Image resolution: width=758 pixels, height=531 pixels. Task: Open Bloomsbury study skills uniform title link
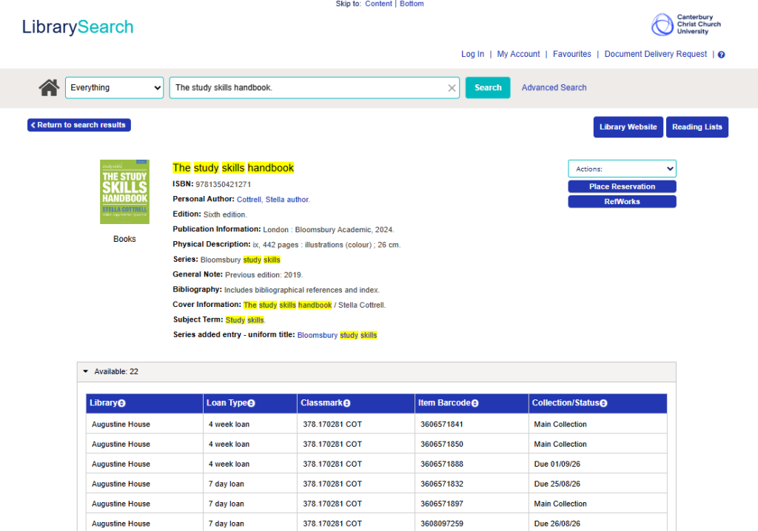337,335
